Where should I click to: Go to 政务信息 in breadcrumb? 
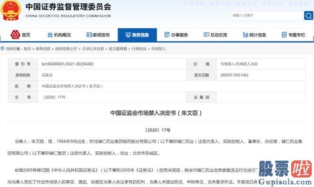pos(43,49)
